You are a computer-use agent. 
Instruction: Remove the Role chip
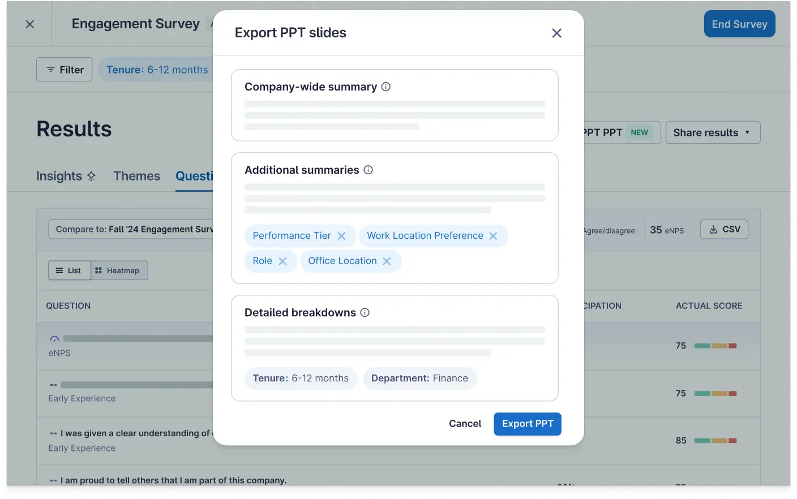pyautogui.click(x=282, y=261)
